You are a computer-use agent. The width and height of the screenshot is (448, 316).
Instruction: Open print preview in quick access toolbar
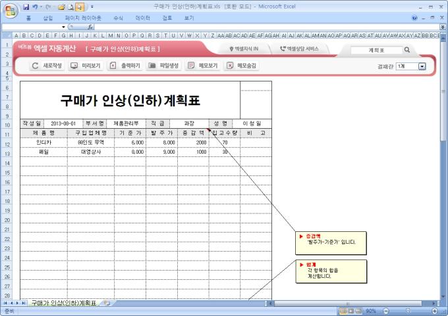(71, 7)
